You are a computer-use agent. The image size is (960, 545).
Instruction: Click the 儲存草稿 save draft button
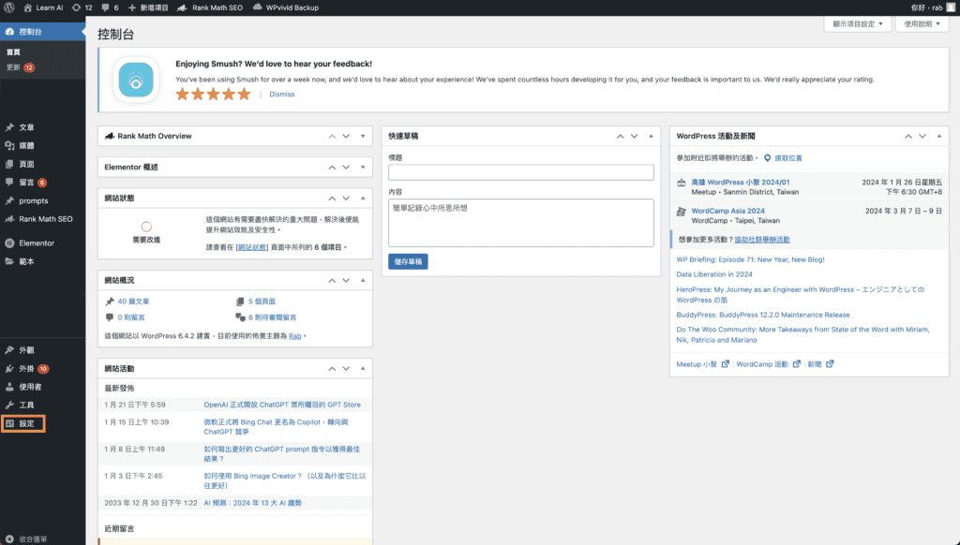[408, 262]
